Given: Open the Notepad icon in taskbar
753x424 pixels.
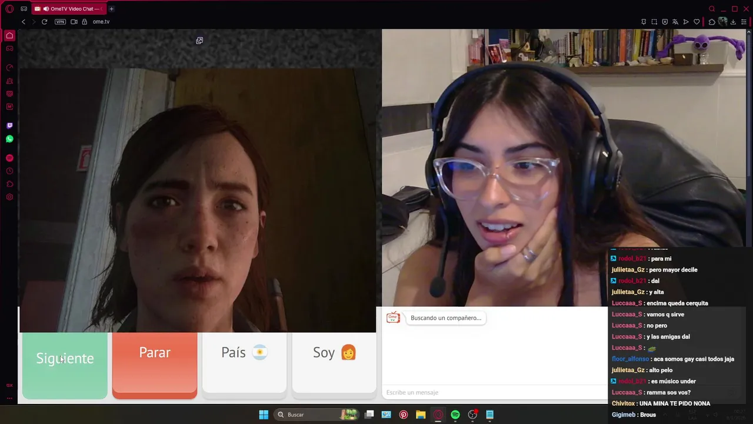Looking at the screenshot, I should 490,415.
